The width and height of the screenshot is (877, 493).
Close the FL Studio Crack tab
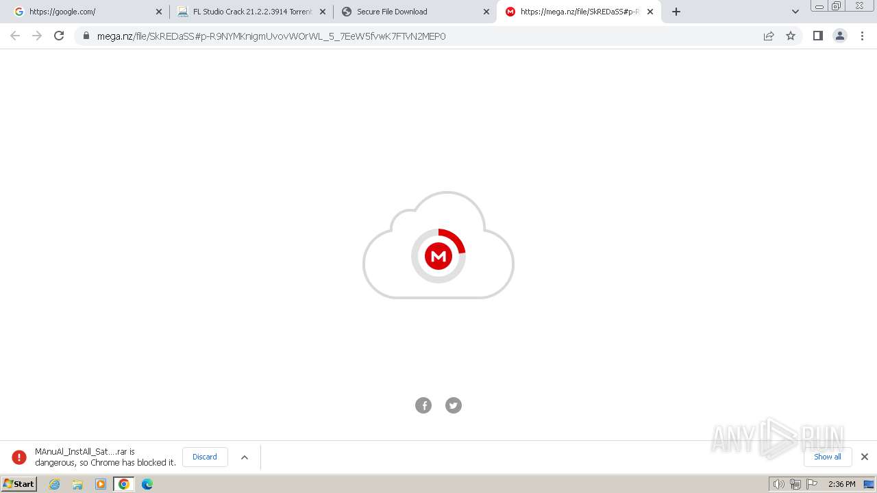click(x=323, y=12)
